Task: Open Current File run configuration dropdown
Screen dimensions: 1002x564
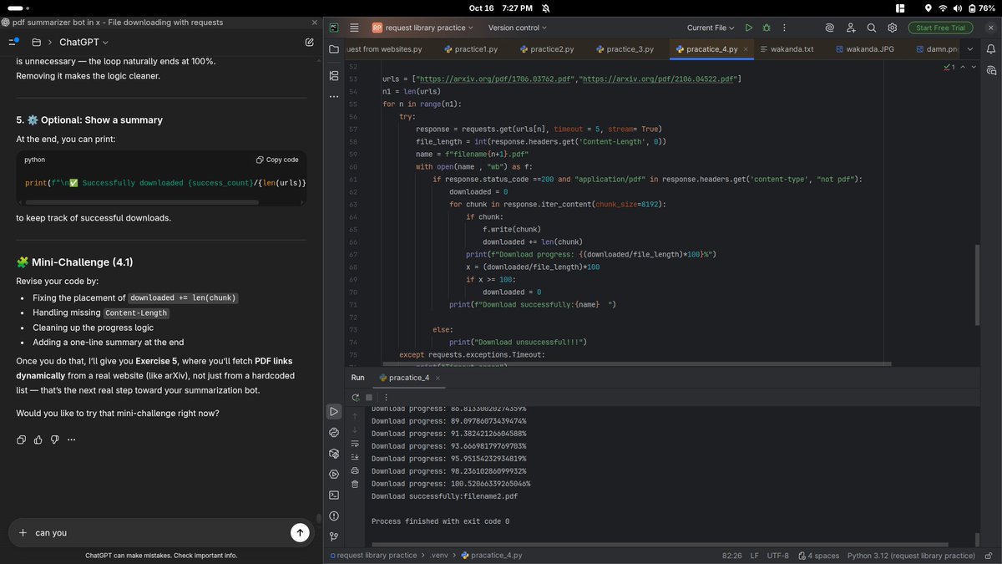Action: click(x=711, y=28)
